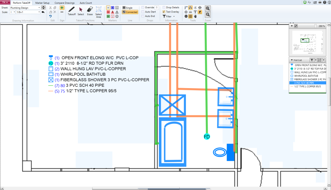
Task: Select the Takeoff pen tool
Action: pos(72,11)
